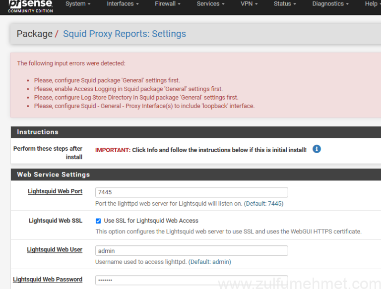Focus the Lightsquid Web User field
The image size is (381, 289).
191,251
